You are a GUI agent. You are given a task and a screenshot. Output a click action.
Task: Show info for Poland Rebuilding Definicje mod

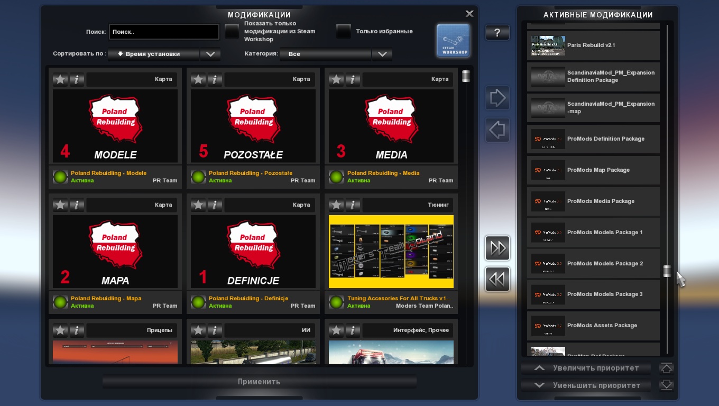pos(215,205)
